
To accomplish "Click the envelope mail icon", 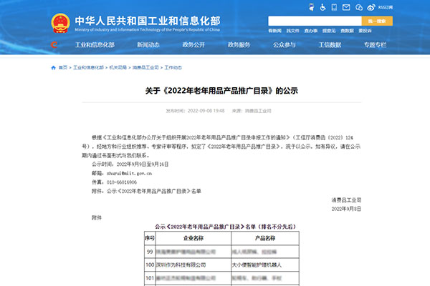I will (x=346, y=7).
